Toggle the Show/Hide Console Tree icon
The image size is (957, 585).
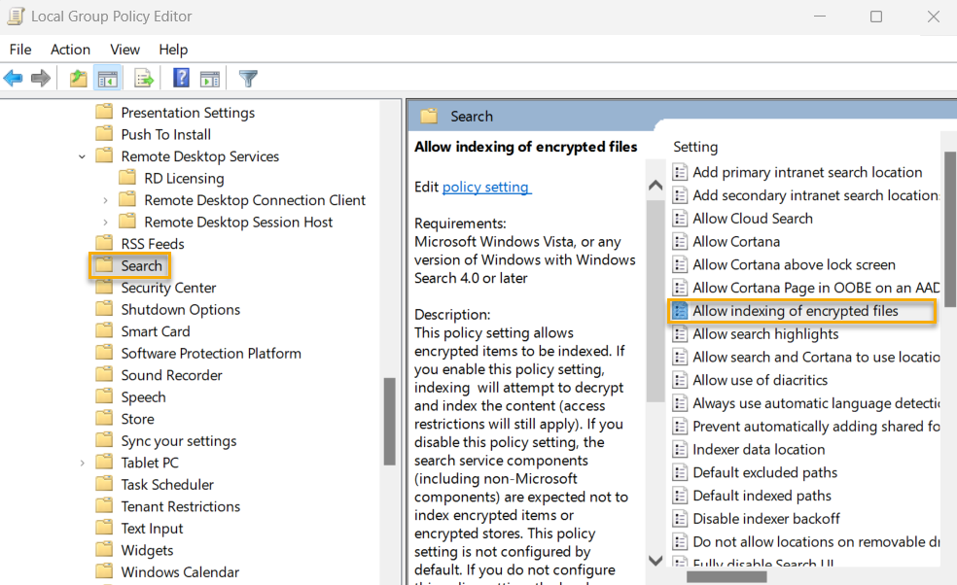pyautogui.click(x=107, y=79)
